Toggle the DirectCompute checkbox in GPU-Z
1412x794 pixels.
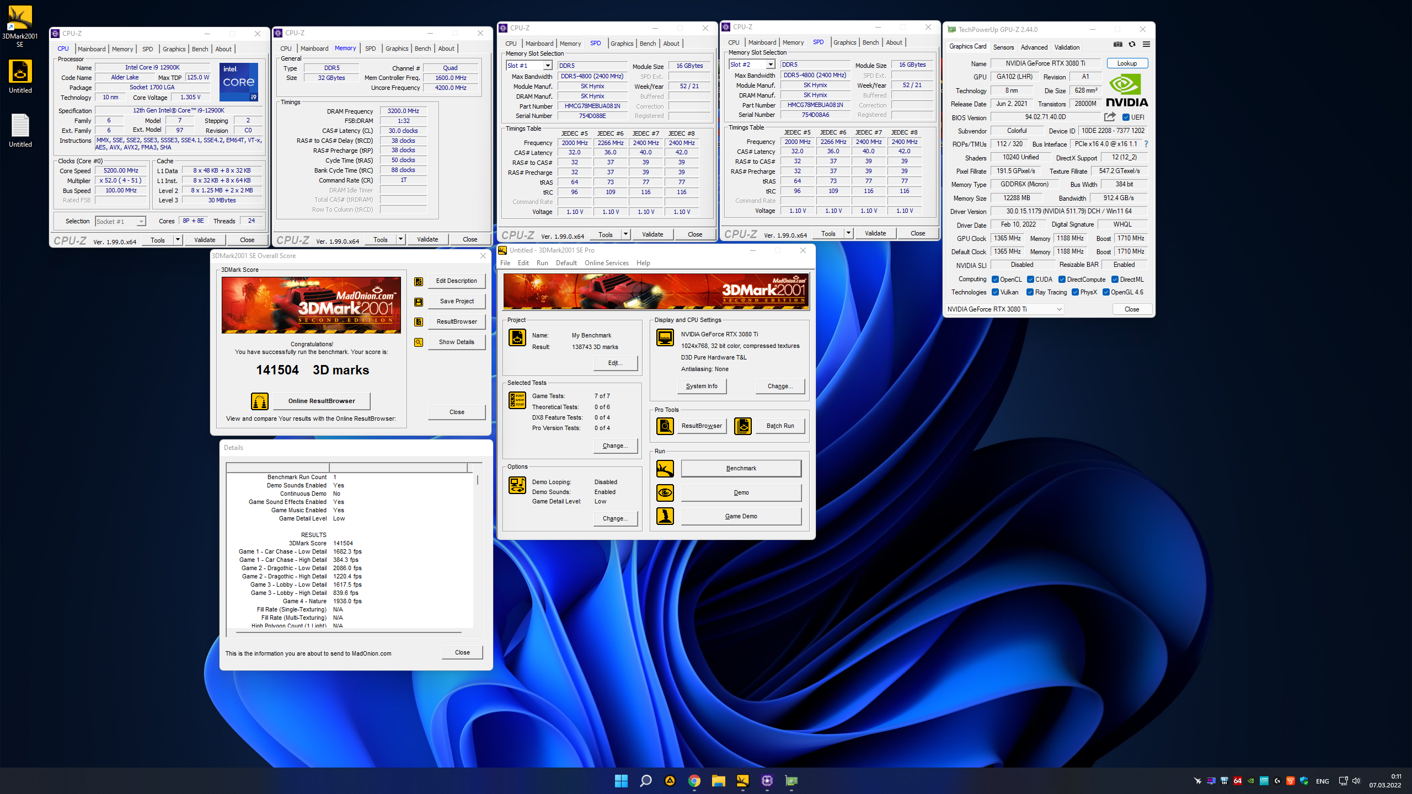pyautogui.click(x=1062, y=280)
